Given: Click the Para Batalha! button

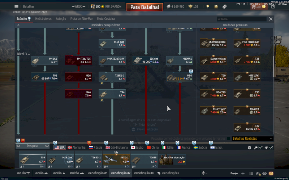Looking at the screenshot, I should point(144,7).
